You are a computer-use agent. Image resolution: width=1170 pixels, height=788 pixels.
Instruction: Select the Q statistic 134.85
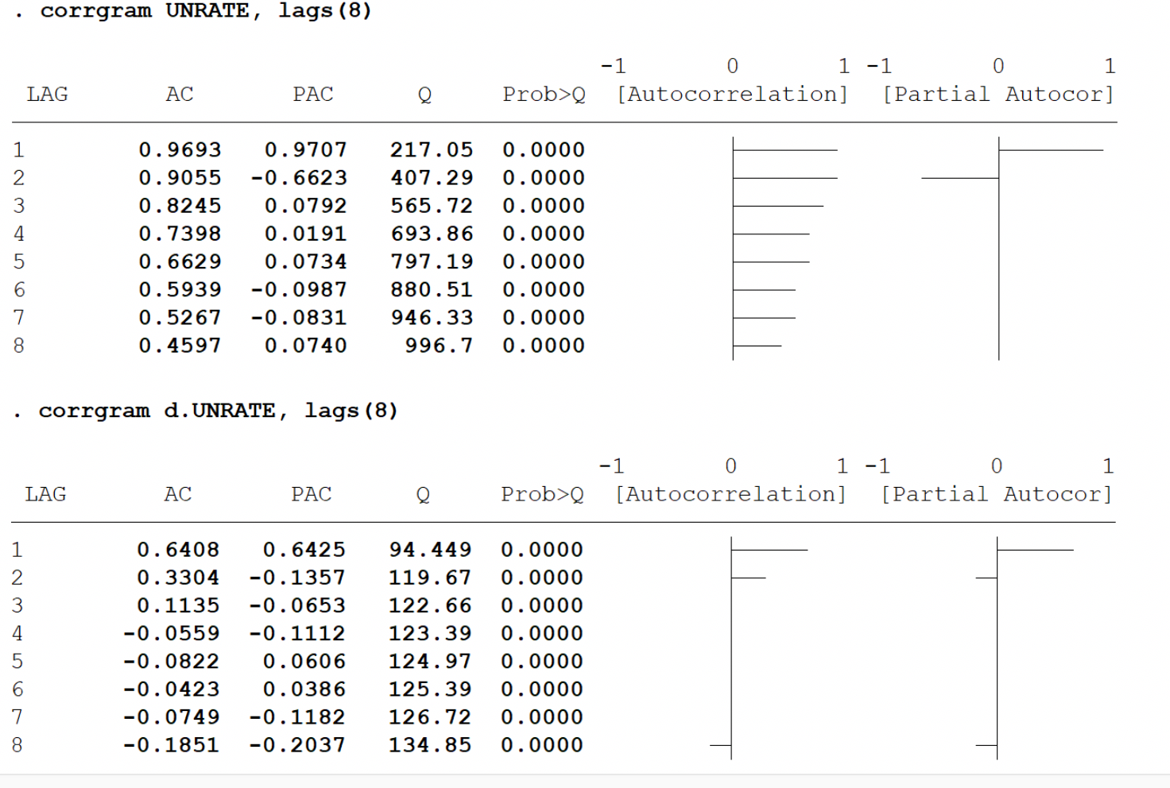click(430, 745)
